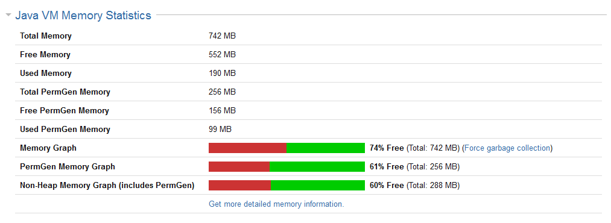The image size is (611, 223).
Task: Open Get more detailed memory information link
Action: click(276, 204)
